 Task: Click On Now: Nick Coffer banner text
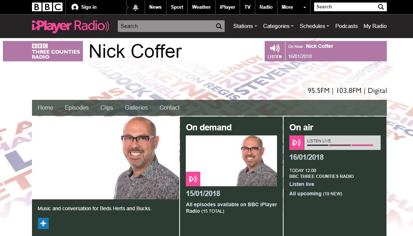[310, 46]
